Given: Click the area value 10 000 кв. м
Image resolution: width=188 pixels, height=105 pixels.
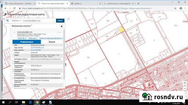Looking at the screenshot, I should tap(35, 70).
